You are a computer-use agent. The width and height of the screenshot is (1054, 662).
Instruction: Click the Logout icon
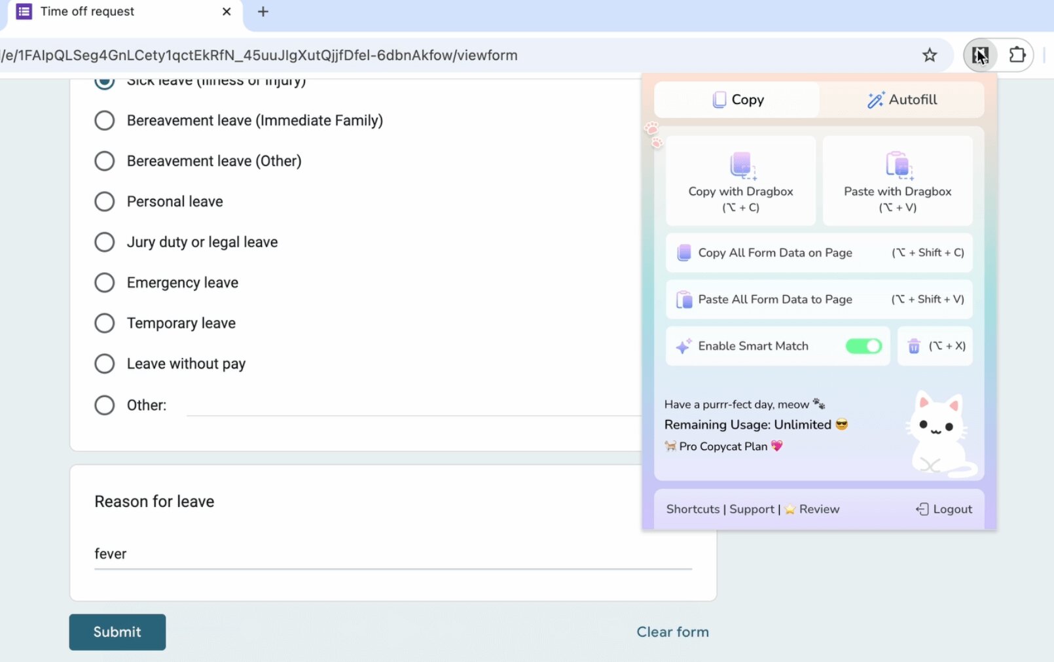coord(923,509)
